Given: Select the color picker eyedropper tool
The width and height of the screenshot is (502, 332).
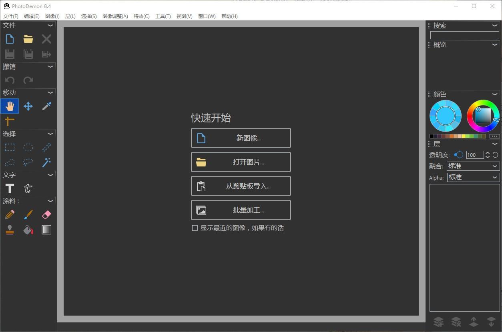Looking at the screenshot, I should pos(46,106).
